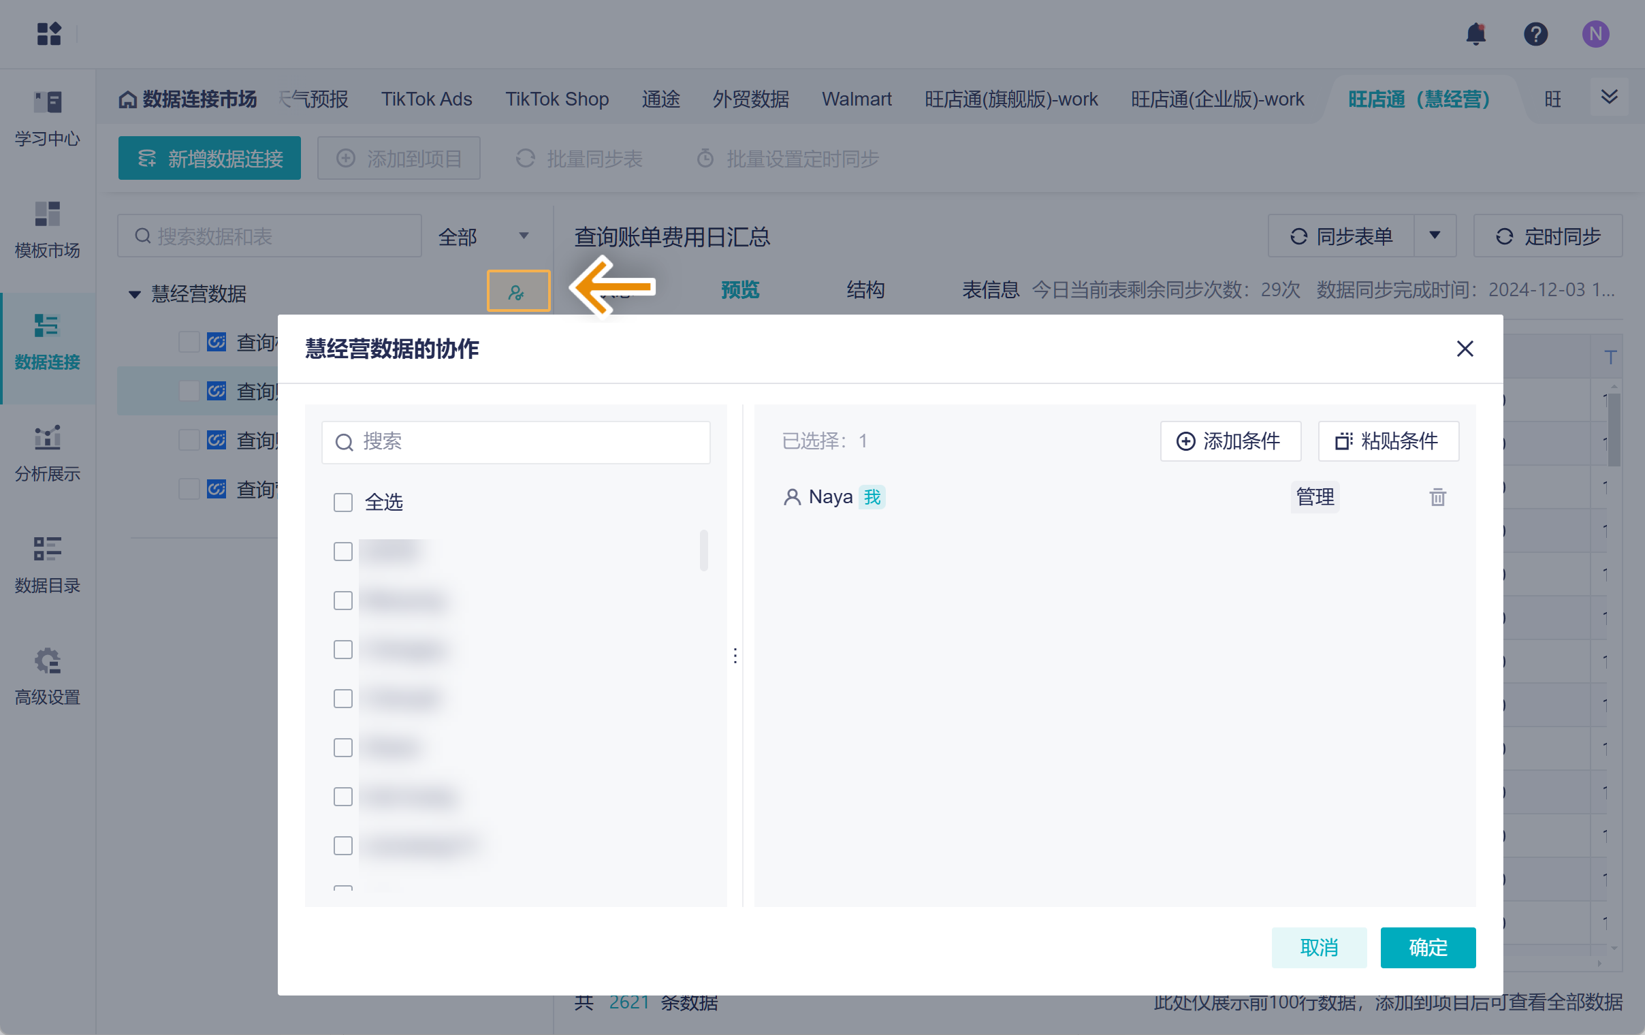1645x1035 pixels.
Task: Delete Naya with the trash icon
Action: 1437,496
